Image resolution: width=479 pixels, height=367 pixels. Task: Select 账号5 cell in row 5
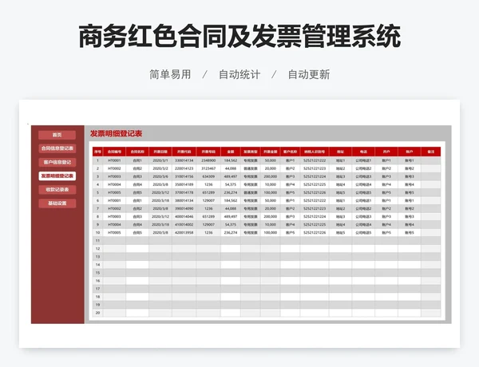point(410,192)
